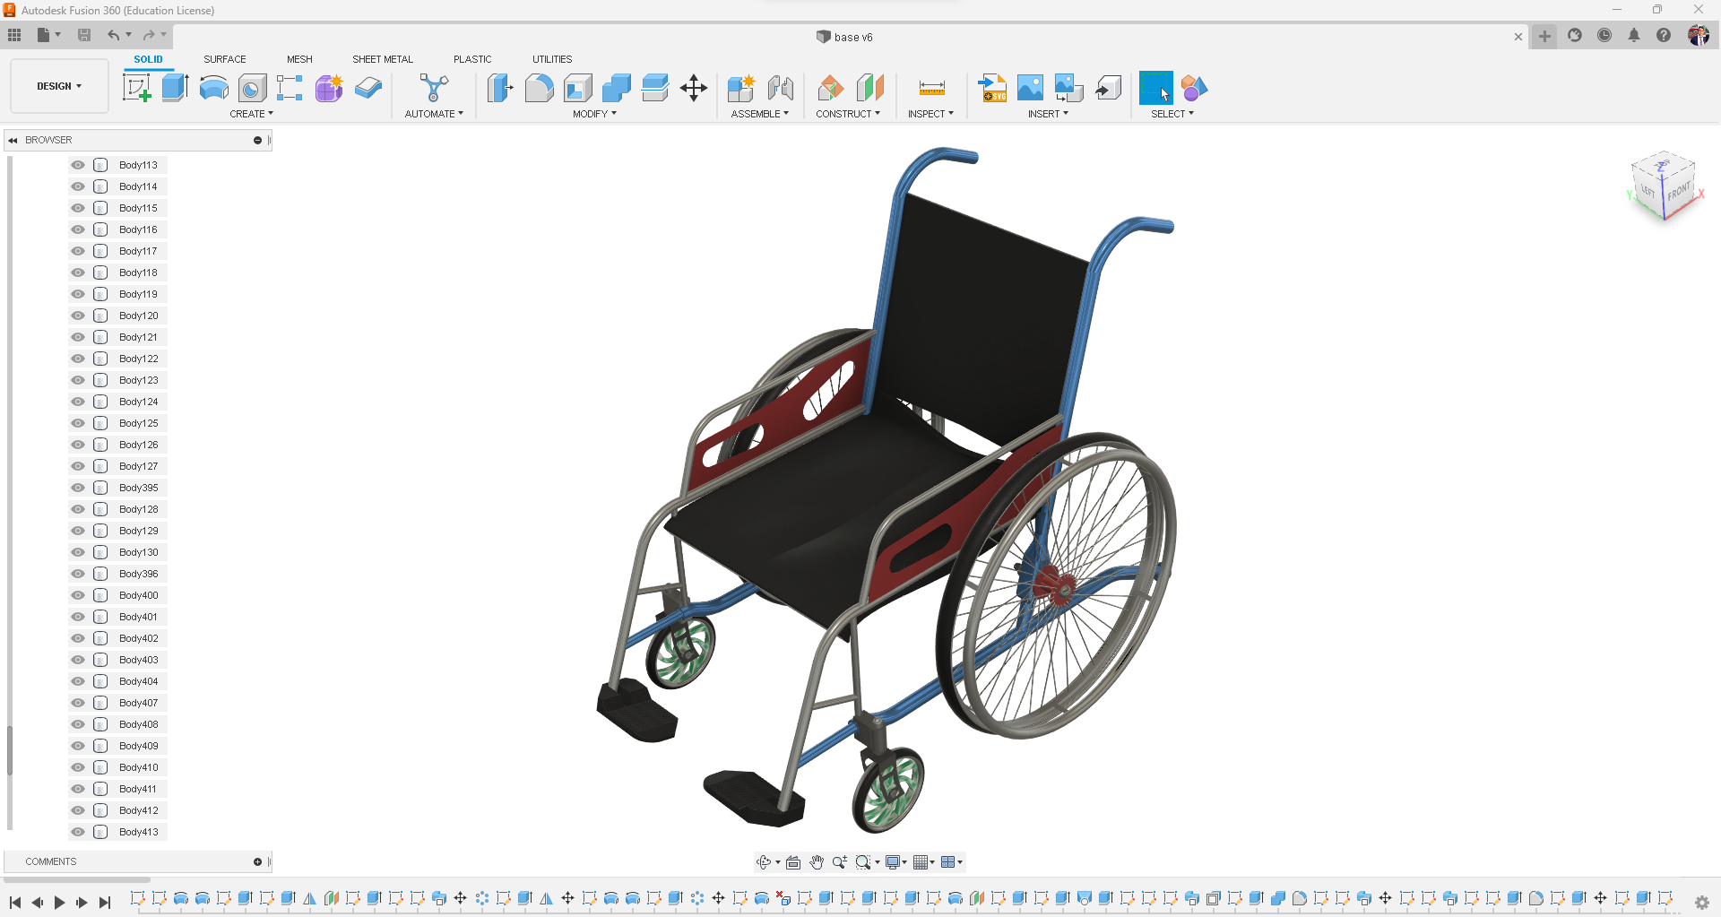Open the Measure tool
This screenshot has width=1721, height=917.
pyautogui.click(x=931, y=88)
